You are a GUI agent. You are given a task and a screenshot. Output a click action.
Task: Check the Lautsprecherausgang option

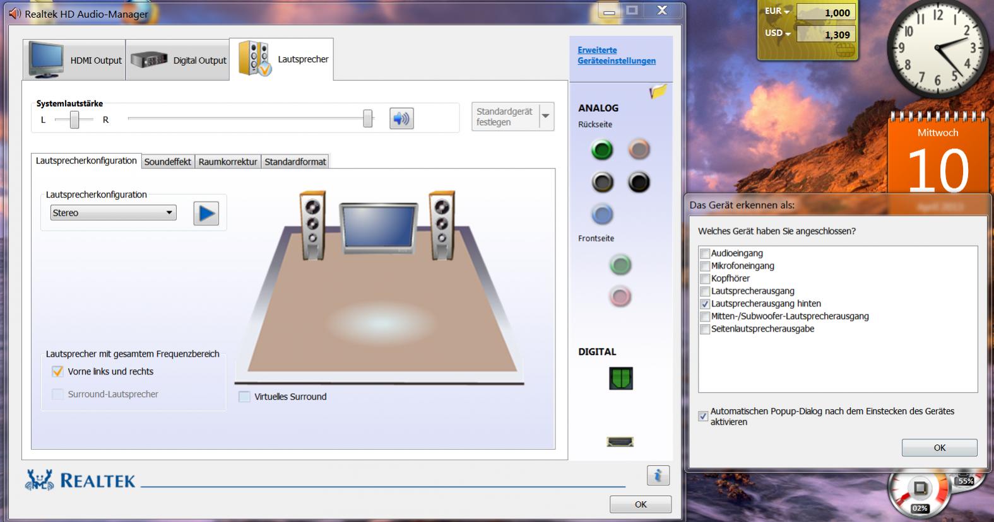[x=705, y=291]
